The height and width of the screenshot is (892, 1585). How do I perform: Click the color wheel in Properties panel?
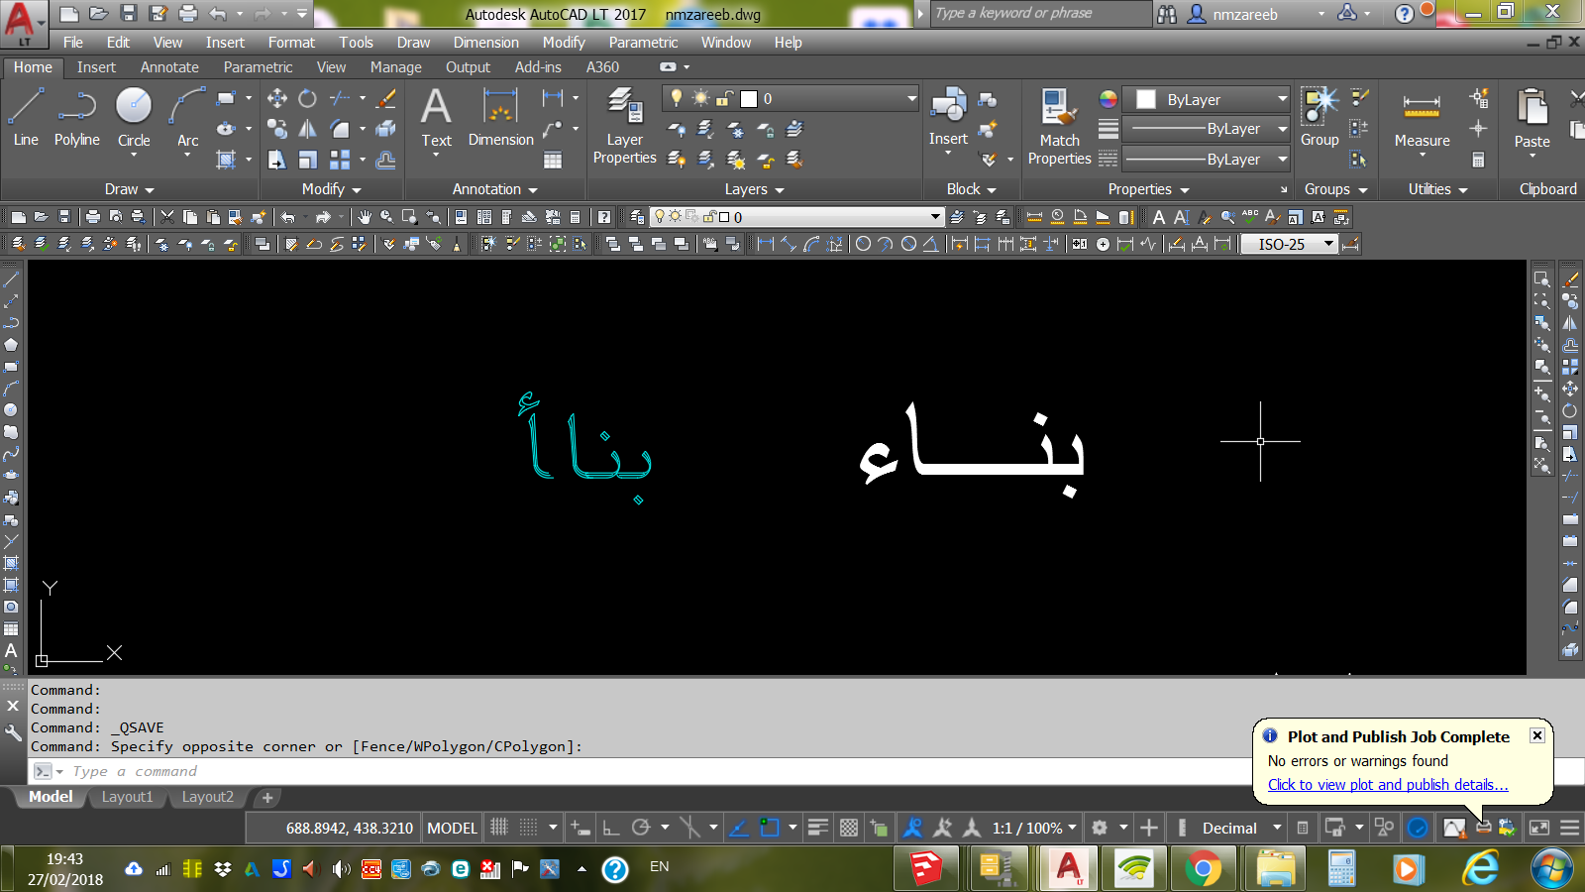click(x=1107, y=98)
